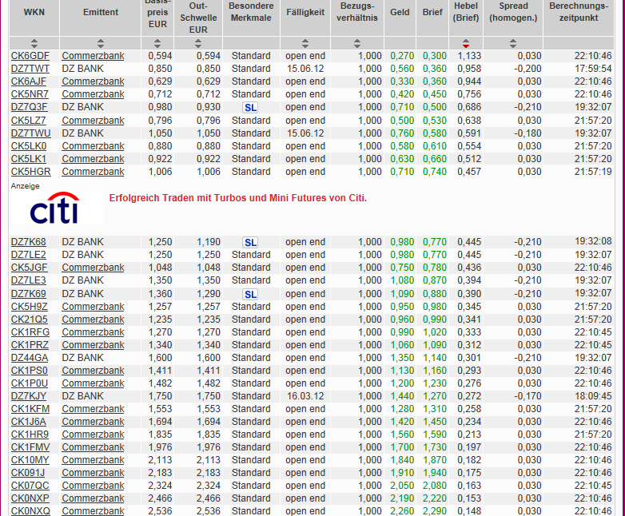Sort table by Emittent column arrows
This screenshot has width=625, height=516.
coord(101,43)
